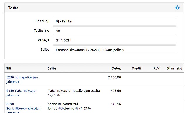Open account 6390 Sosiaaliturvamaksujen jaksotus link
The width and height of the screenshot is (187, 113).
[23, 108]
